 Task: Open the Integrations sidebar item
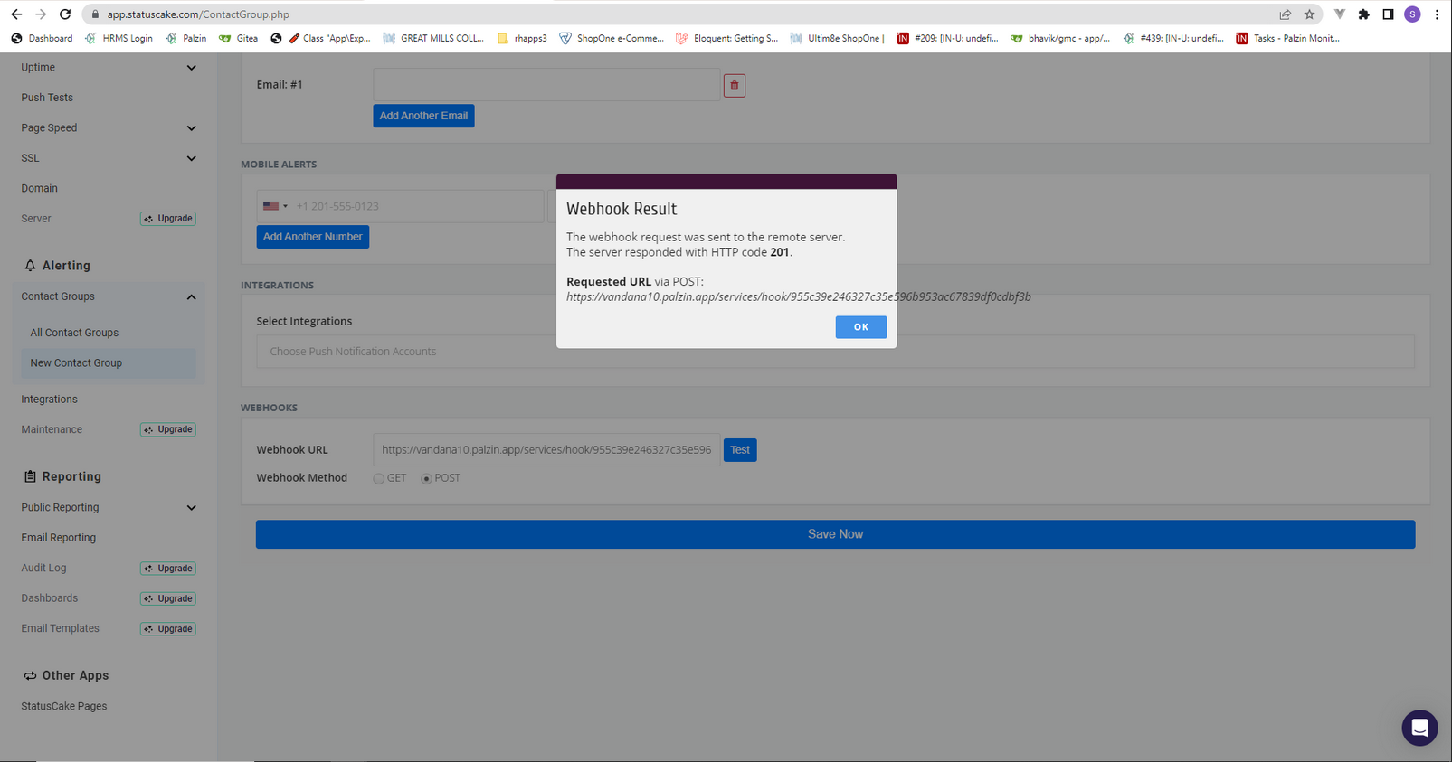coord(49,400)
